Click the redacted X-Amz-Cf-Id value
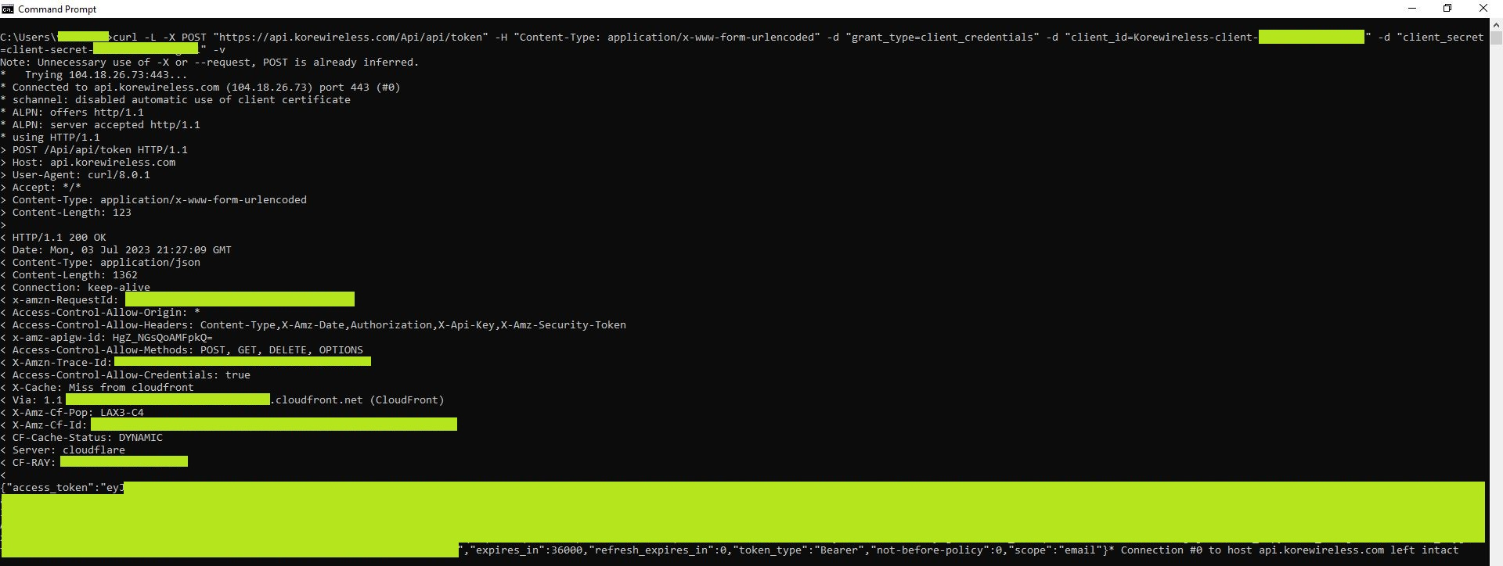The width and height of the screenshot is (1503, 566). pyautogui.click(x=274, y=424)
